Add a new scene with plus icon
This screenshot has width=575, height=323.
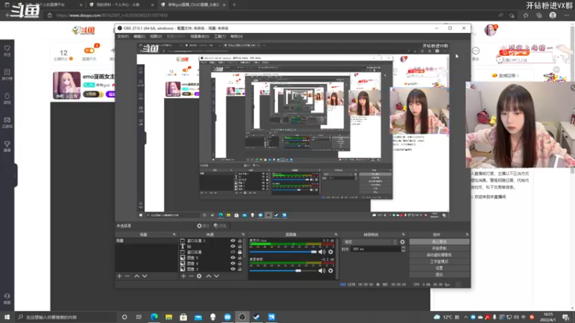click(x=119, y=276)
